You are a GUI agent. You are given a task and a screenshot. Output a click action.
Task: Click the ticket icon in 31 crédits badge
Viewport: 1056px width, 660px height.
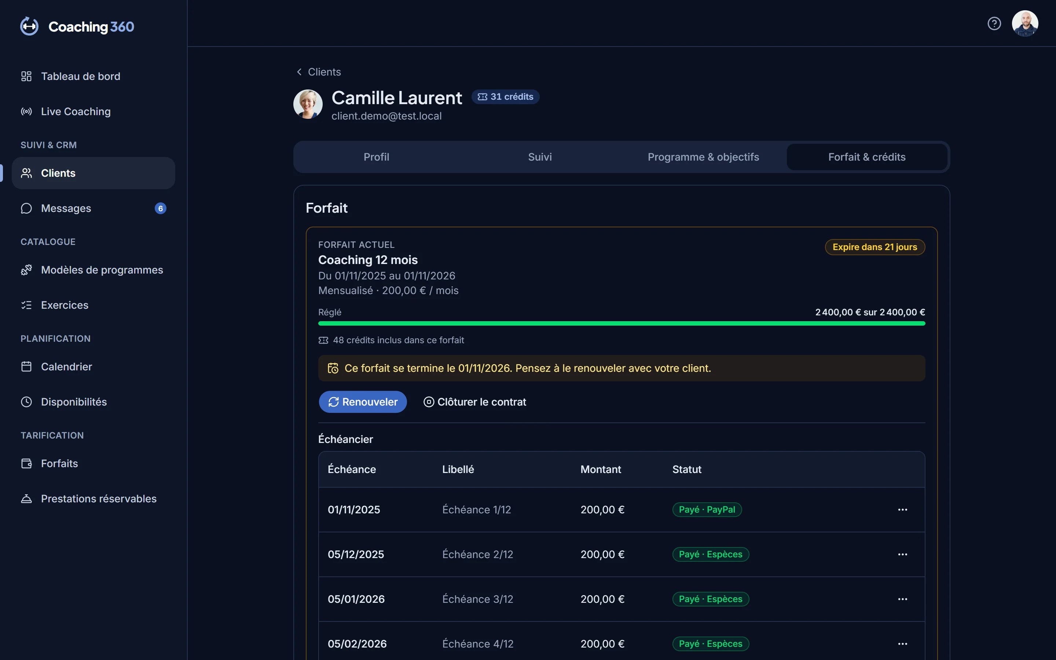[482, 97]
